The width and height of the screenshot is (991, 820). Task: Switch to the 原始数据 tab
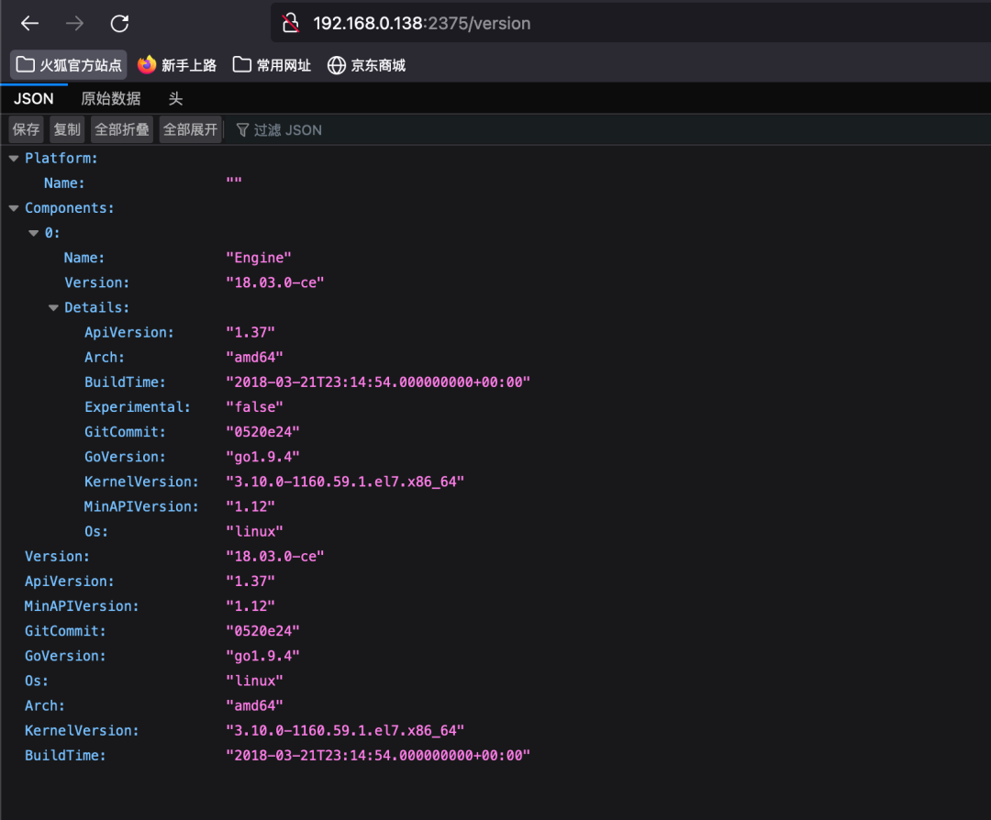pyautogui.click(x=111, y=98)
